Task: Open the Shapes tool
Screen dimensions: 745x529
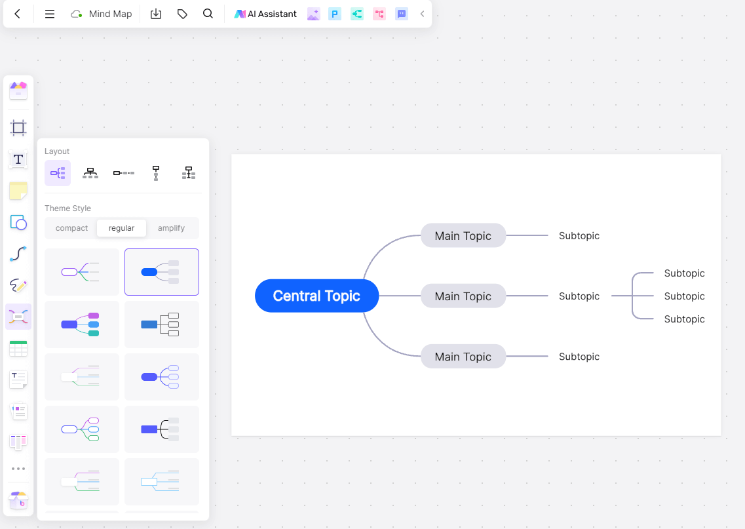Action: coord(18,222)
